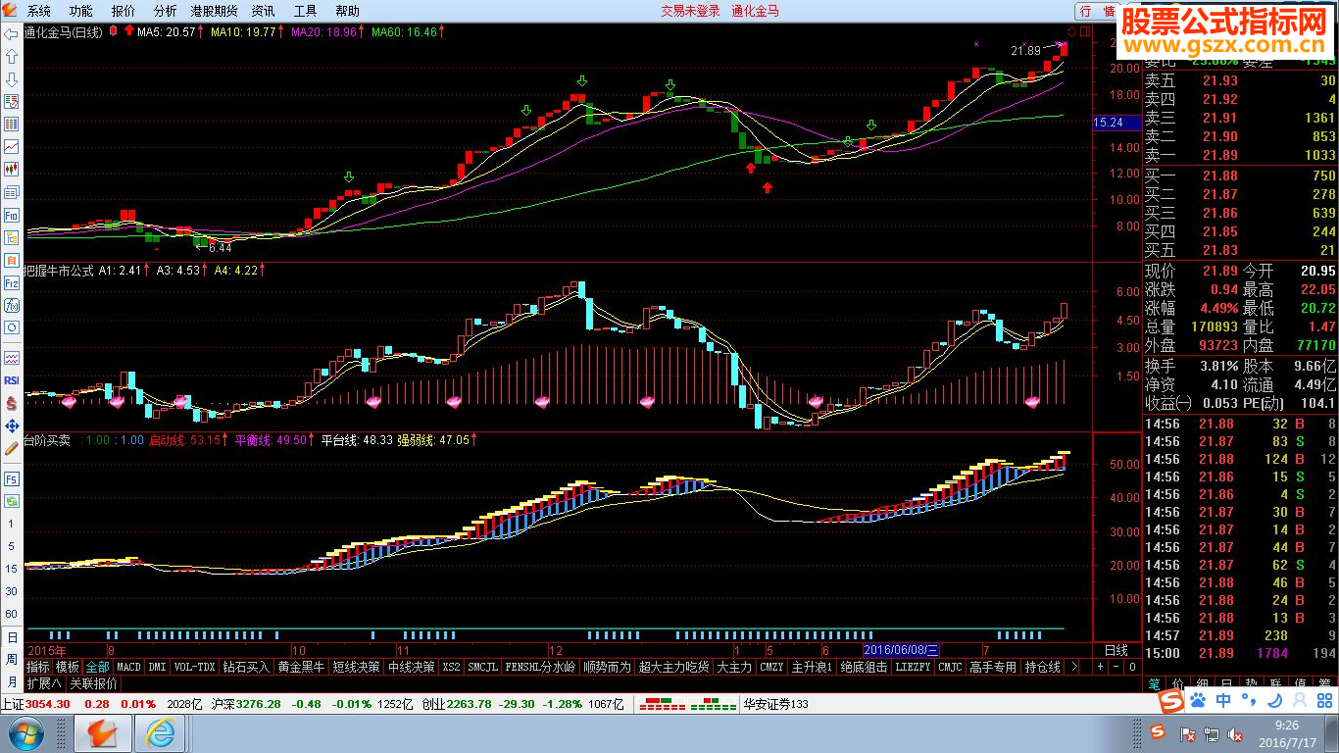The height and width of the screenshot is (753, 1339).
Task: Click the 行情 button at top right
Action: point(1096,11)
